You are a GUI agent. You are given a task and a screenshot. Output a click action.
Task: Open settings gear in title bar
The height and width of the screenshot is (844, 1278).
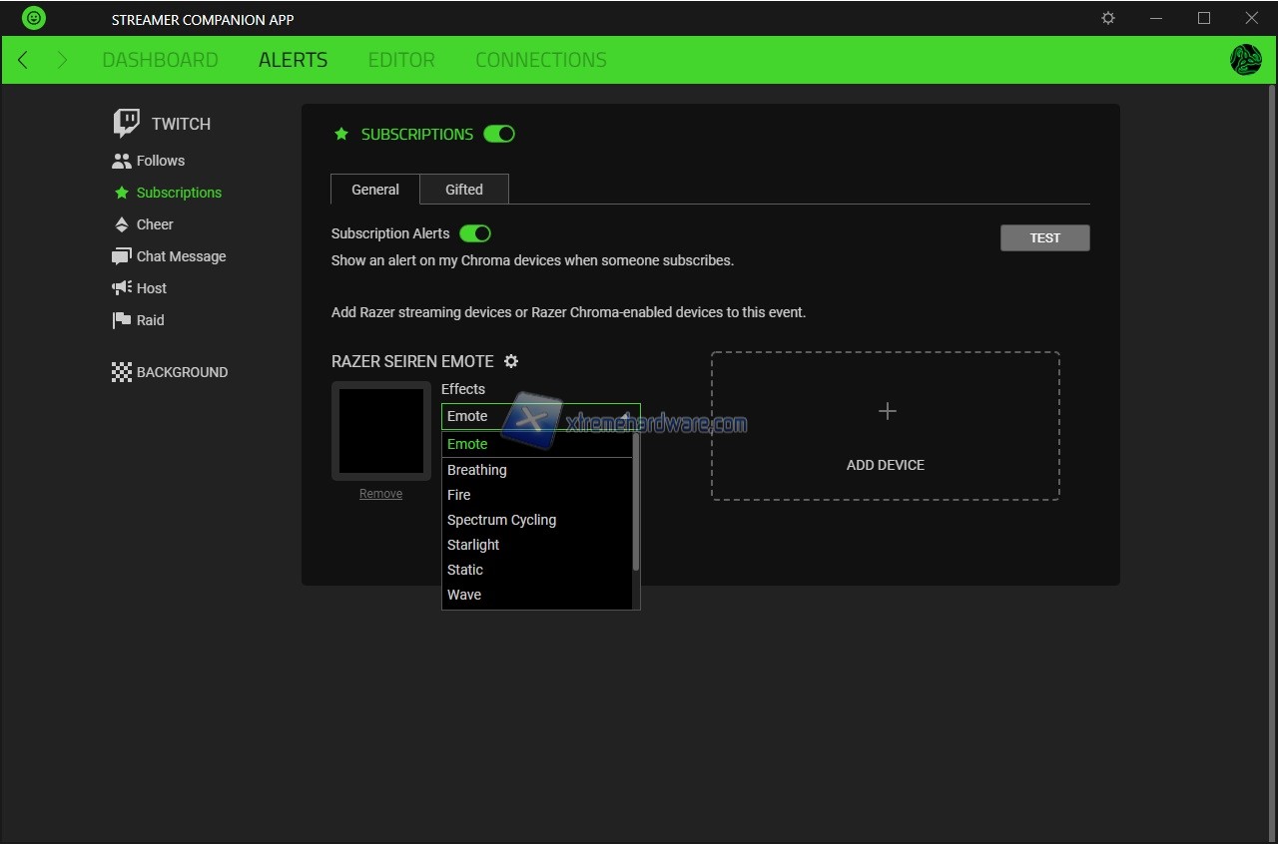(x=1107, y=18)
